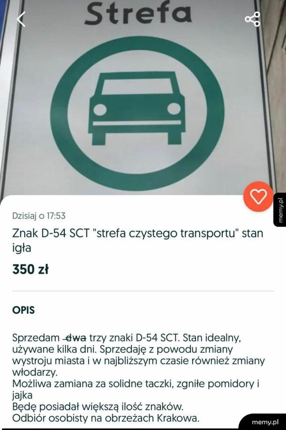Tap the 'Dzisiaj o 17:53' timestamp
This screenshot has width=286, height=430.
coord(38,216)
